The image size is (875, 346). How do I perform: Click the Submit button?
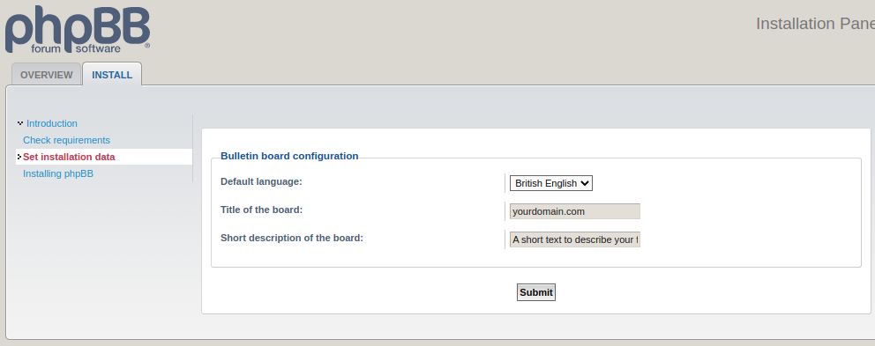pyautogui.click(x=535, y=292)
